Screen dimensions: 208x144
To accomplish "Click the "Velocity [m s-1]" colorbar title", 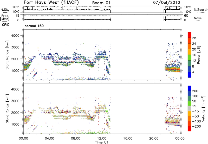I will coord(203,108).
